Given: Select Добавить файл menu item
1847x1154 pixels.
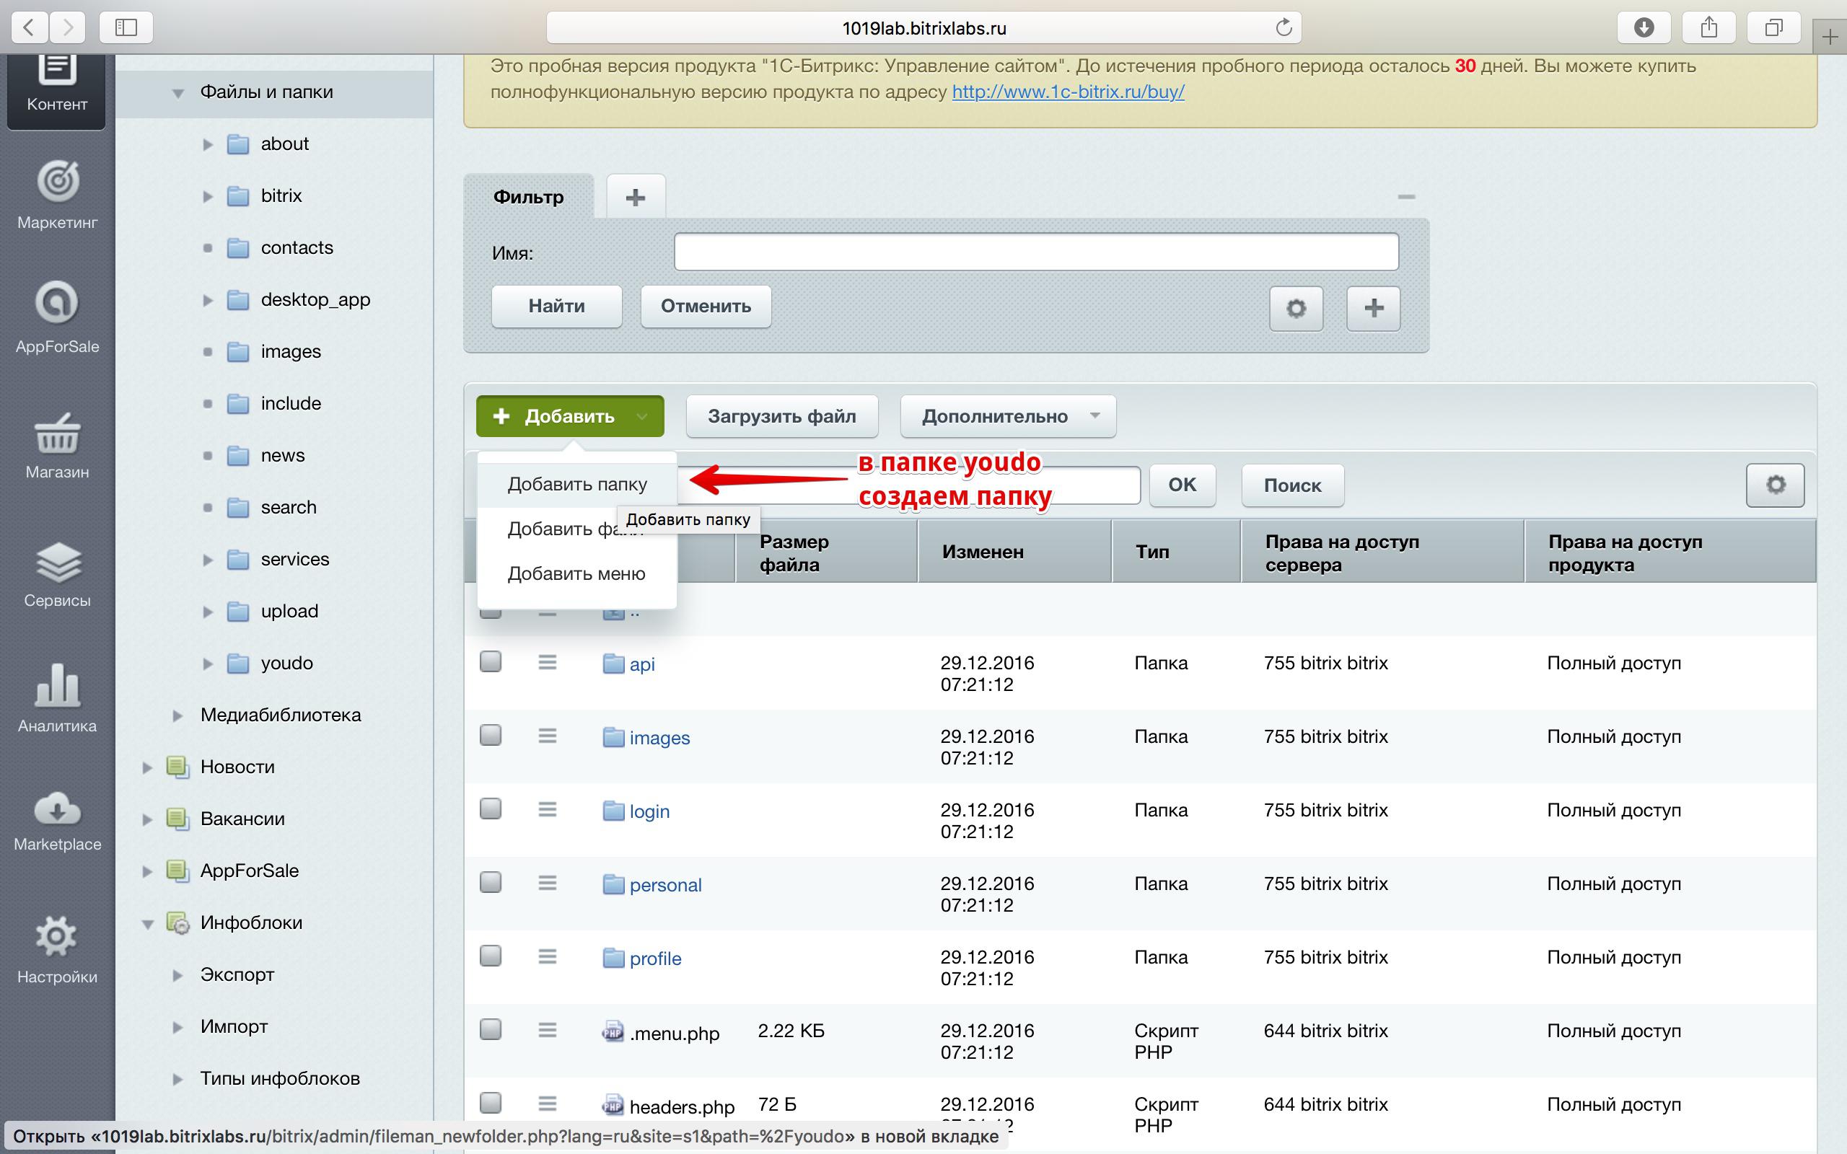Looking at the screenshot, I should (577, 528).
